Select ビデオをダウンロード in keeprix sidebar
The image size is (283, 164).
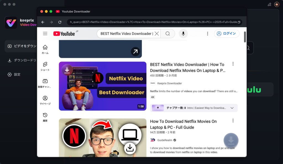click(21, 46)
